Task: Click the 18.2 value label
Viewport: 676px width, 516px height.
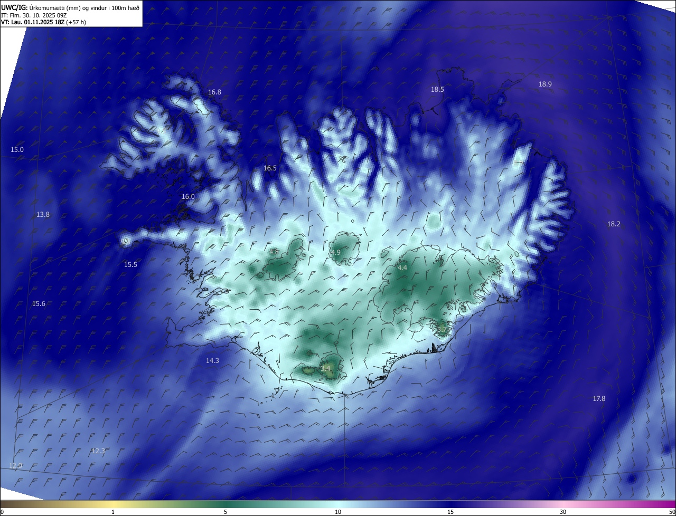Action: point(614,224)
